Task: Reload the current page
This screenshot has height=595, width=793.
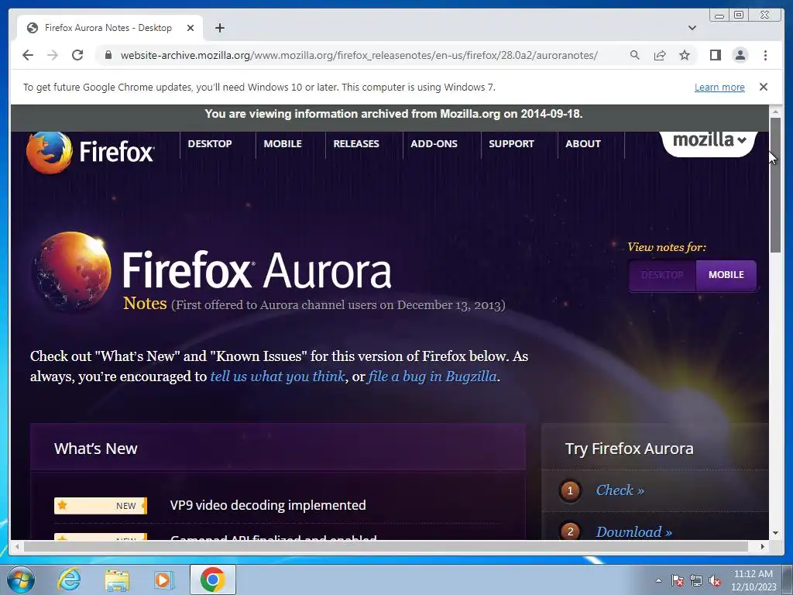Action: tap(77, 55)
